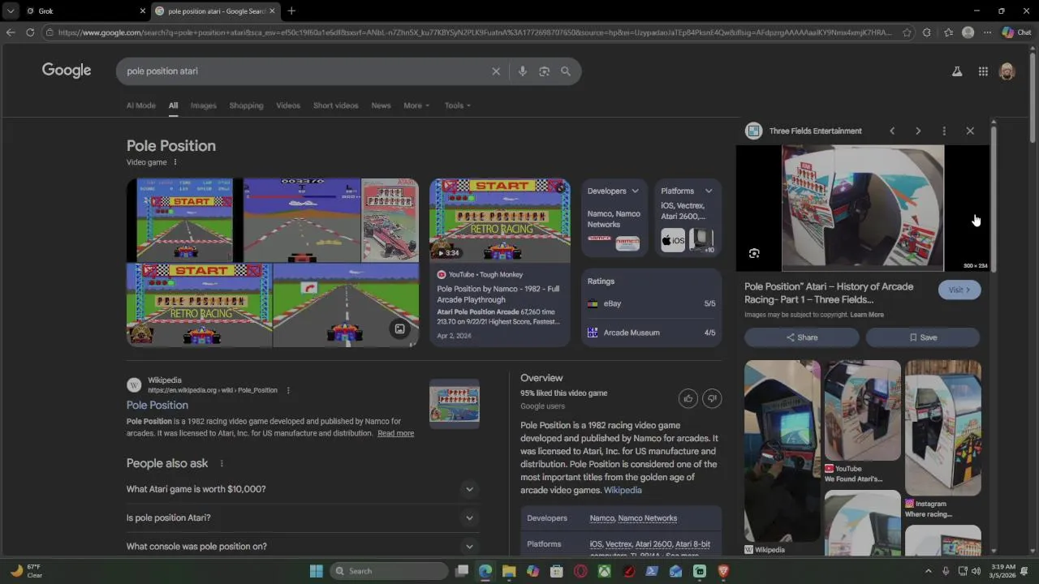This screenshot has width=1039, height=584.
Task: Close the image preview panel
Action: (x=970, y=131)
